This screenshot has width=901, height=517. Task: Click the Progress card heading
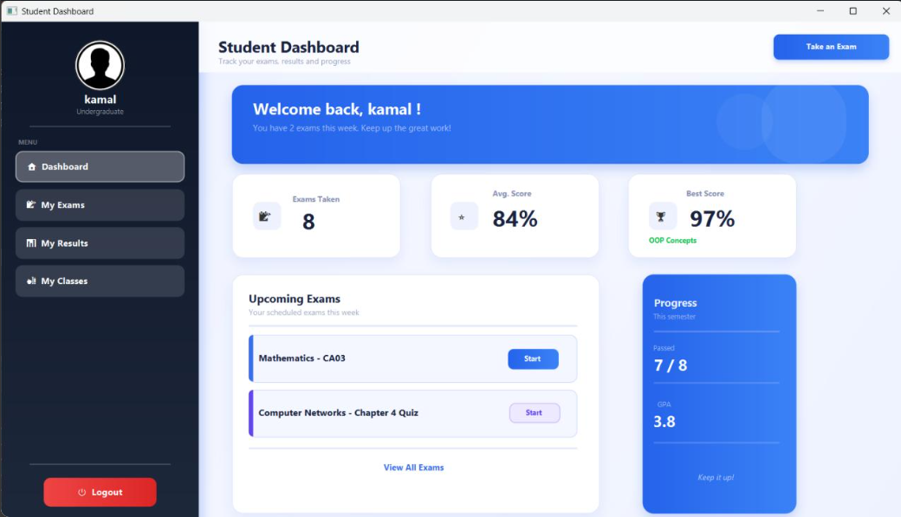(675, 303)
